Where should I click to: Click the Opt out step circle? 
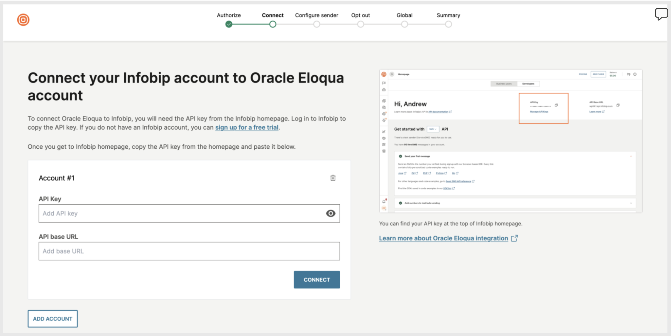pos(360,24)
